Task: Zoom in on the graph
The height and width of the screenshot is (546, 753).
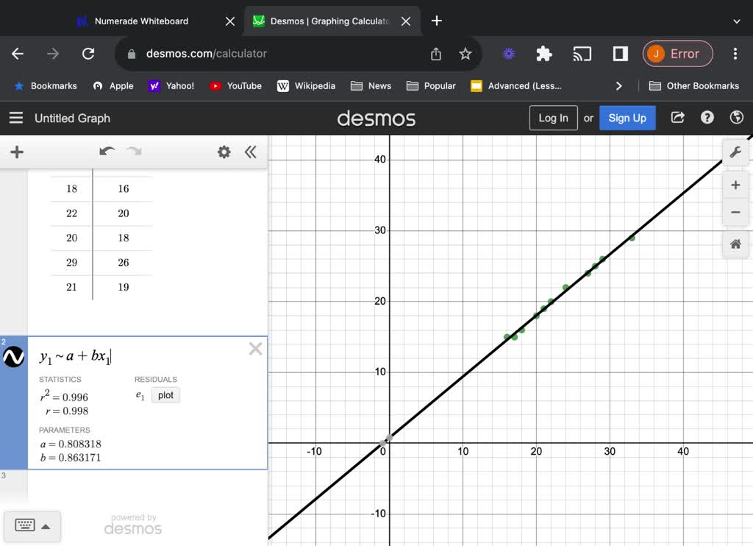Action: (735, 185)
